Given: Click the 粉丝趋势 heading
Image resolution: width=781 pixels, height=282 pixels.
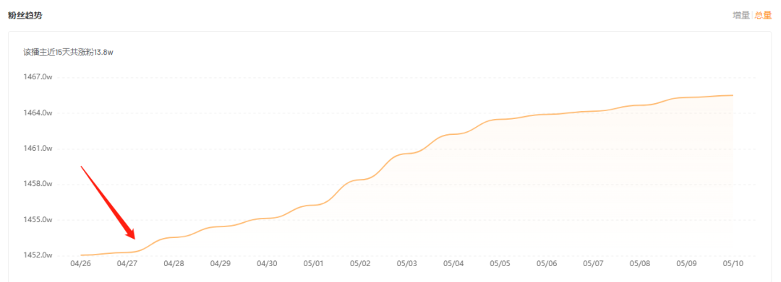Looking at the screenshot, I should (25, 15).
